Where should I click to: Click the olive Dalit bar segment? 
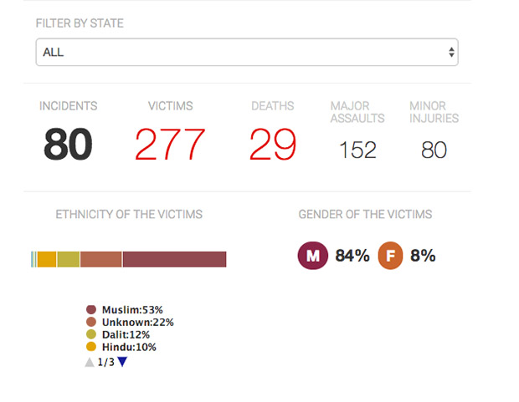[x=68, y=259]
